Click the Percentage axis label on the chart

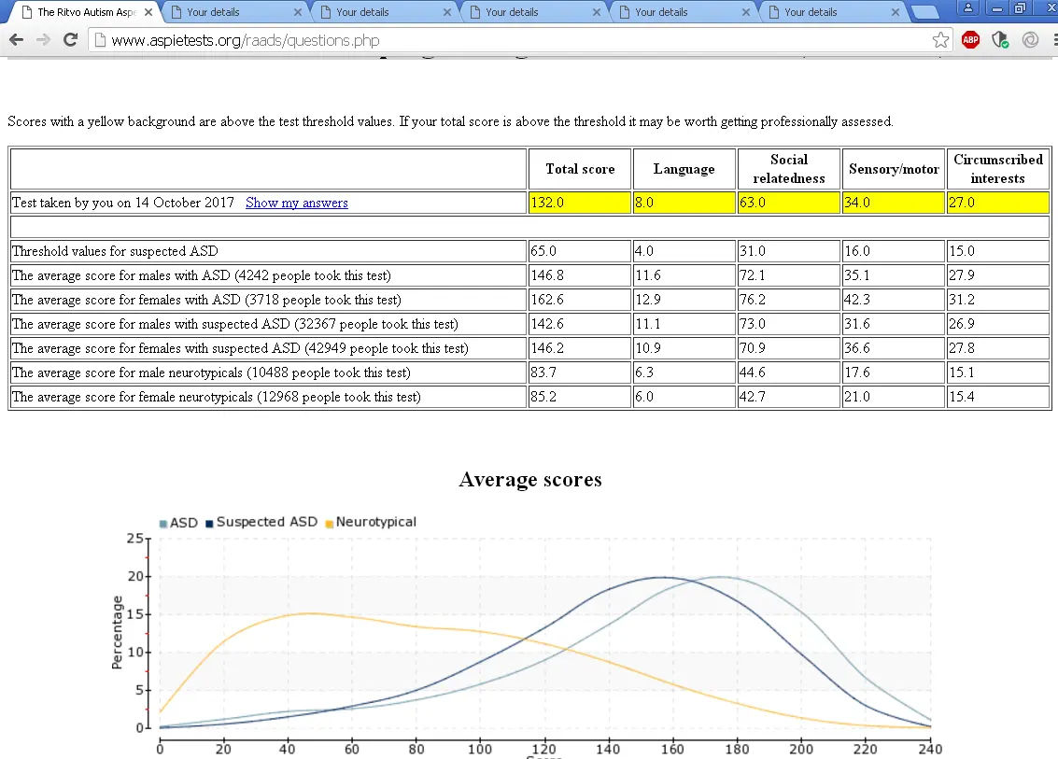(x=117, y=632)
